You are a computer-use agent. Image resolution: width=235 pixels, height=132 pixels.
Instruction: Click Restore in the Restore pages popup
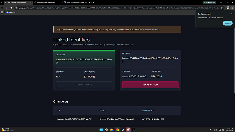tap(228, 23)
